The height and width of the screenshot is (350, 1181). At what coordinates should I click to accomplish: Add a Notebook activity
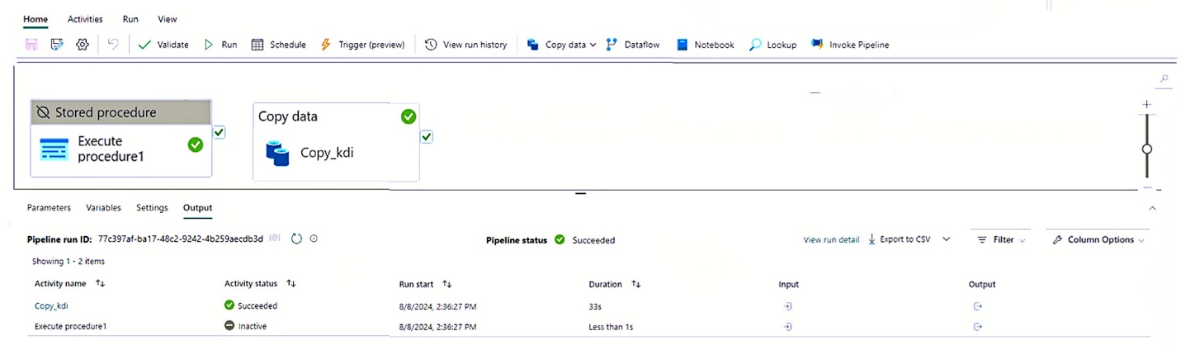point(705,45)
